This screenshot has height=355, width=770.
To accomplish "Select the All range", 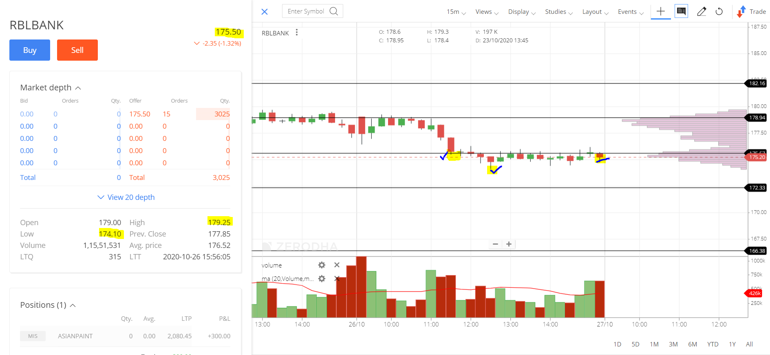I will (x=749, y=344).
